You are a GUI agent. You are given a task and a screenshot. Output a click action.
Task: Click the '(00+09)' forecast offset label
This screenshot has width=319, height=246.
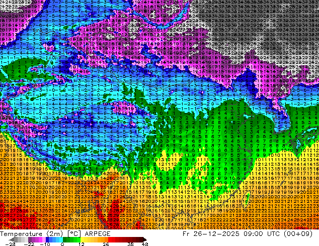[x=298, y=234]
